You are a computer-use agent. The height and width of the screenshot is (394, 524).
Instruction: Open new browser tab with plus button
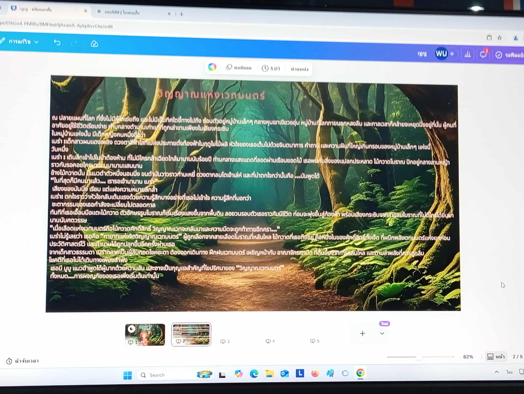click(182, 14)
